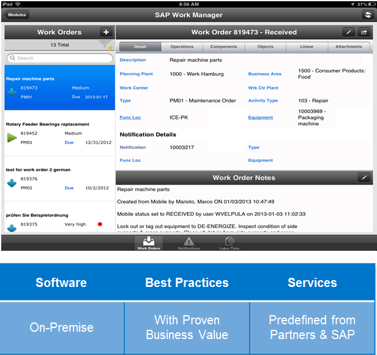Switch to the Detail tab
The height and width of the screenshot is (355, 377).
(140, 47)
